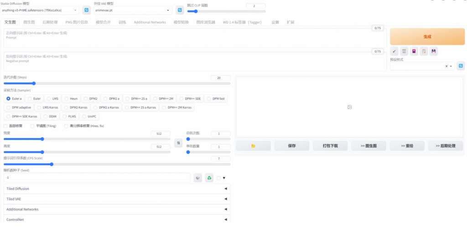
Task: Randomize the seed with the dice icon
Action: pos(198,178)
